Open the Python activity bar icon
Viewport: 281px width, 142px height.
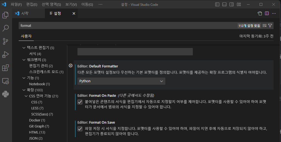5,94
